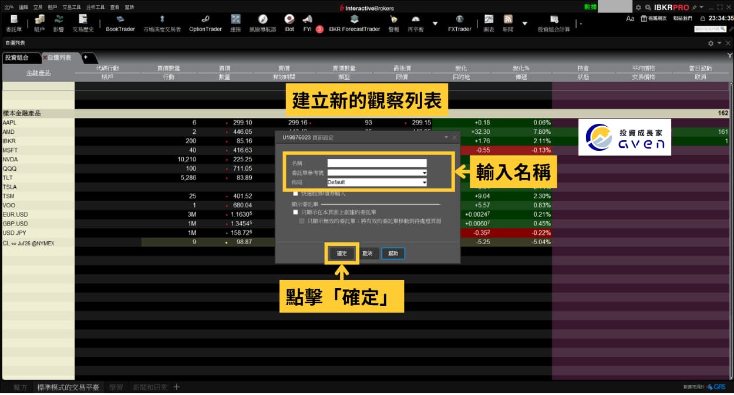Launch OptionTrader tool

(206, 23)
